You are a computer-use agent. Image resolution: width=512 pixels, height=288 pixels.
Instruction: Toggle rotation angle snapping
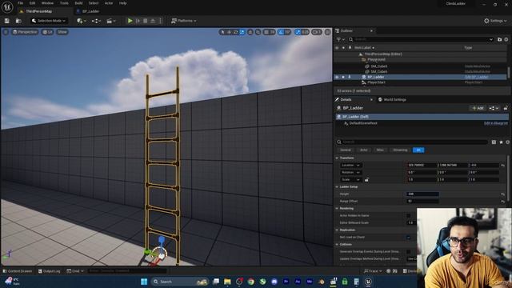[281, 32]
